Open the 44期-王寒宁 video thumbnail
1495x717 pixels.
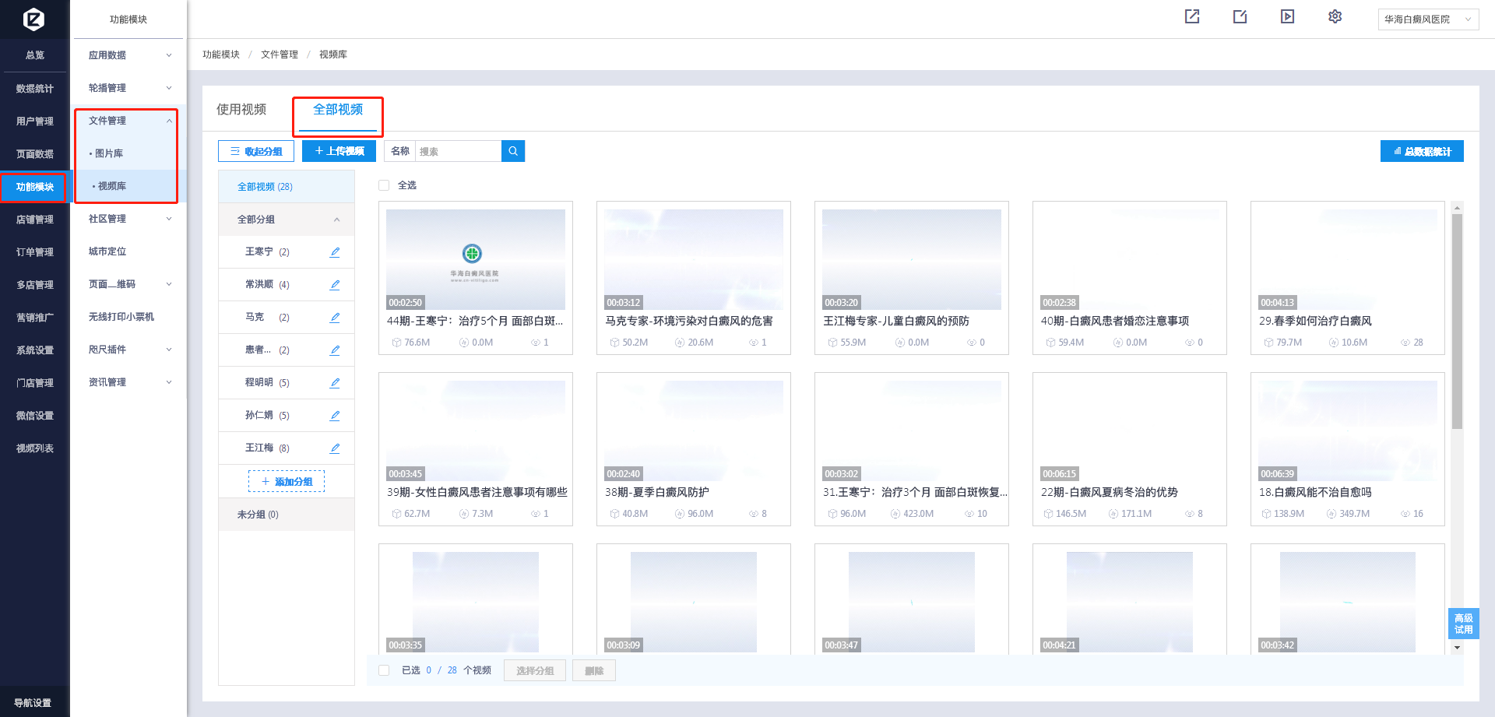476,259
